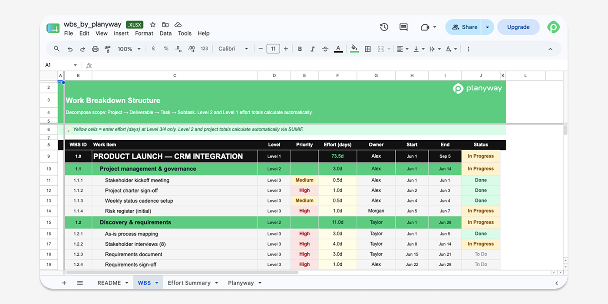
Task: Increase decimal places
Action: 191,49
